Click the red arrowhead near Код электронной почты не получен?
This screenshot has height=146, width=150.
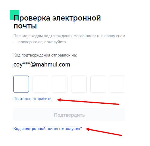[88, 129]
